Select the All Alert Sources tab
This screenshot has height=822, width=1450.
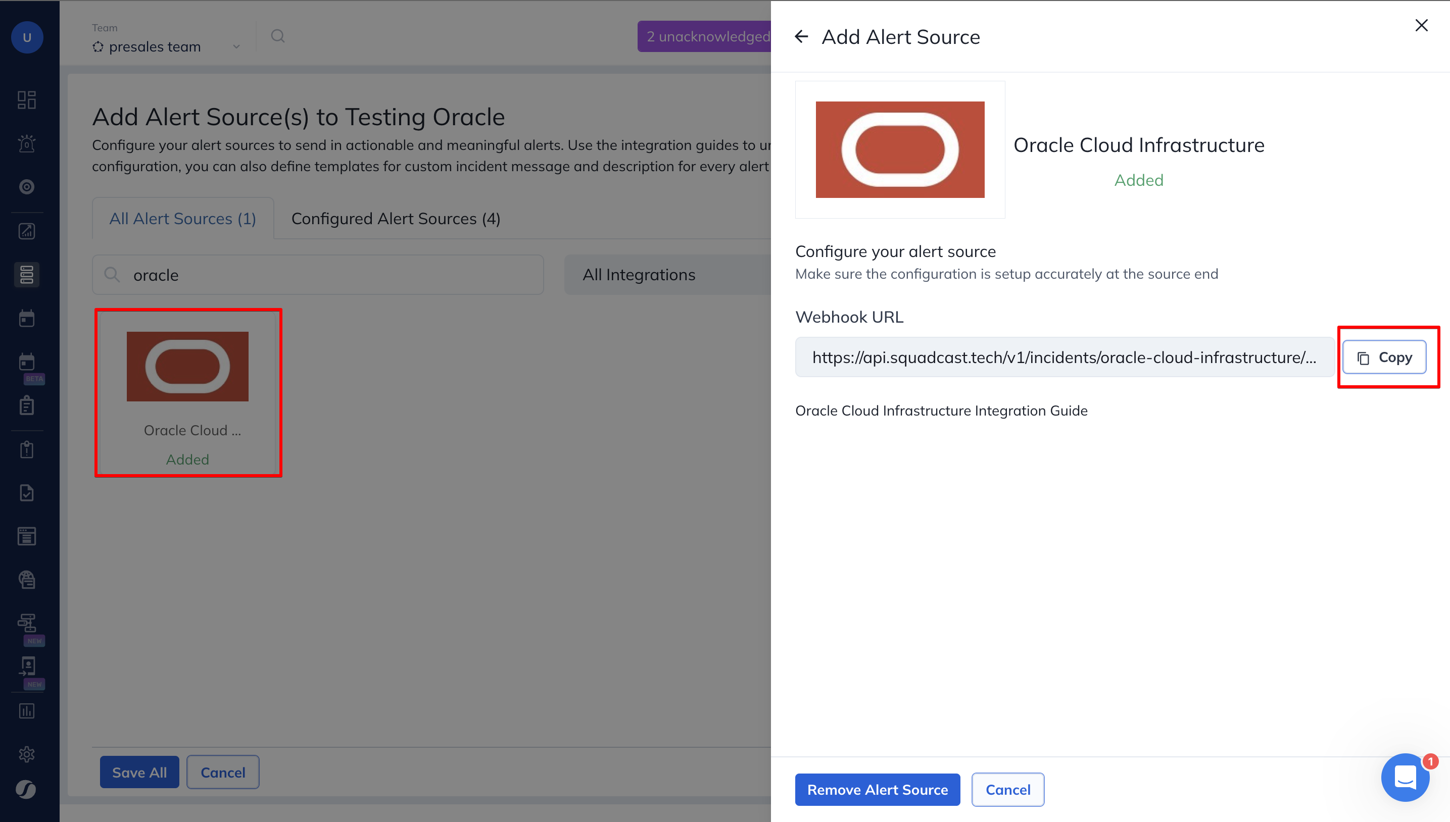tap(182, 219)
